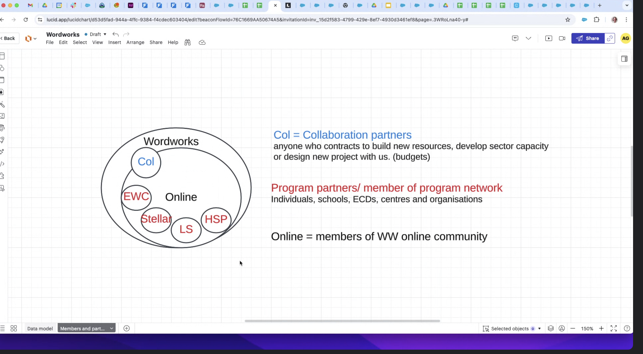The width and height of the screenshot is (643, 354).
Task: Click the Back button
Action: 8,39
